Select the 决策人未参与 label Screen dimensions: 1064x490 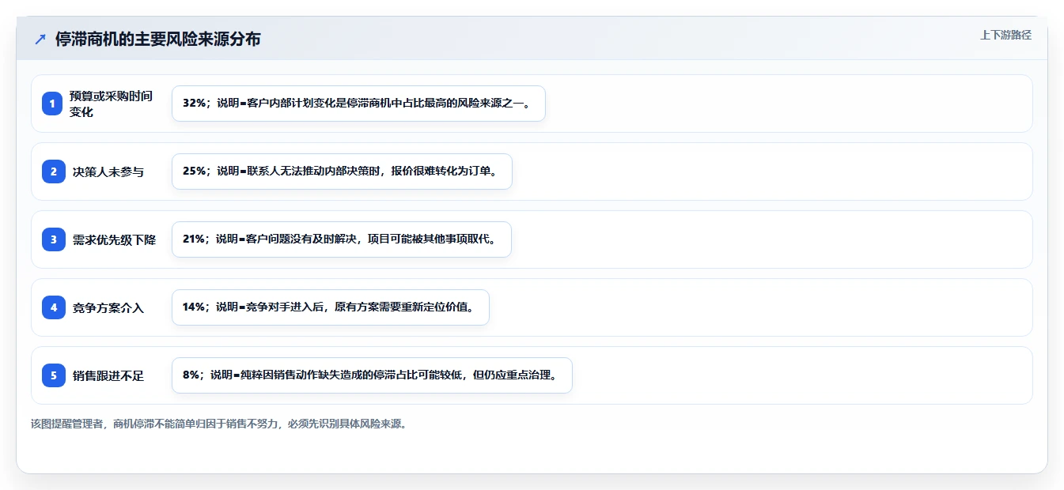[108, 171]
